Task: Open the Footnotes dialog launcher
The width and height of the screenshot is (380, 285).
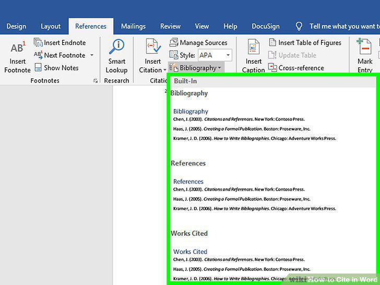Action: click(96, 81)
